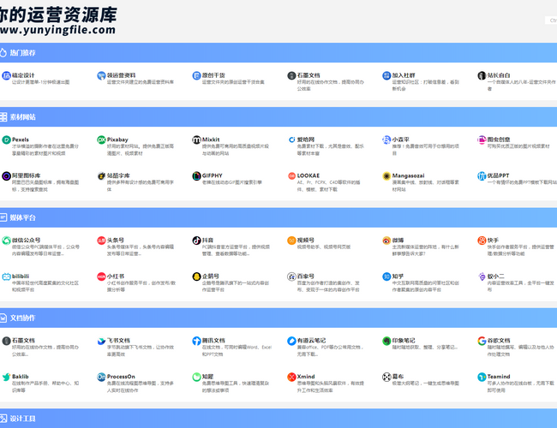Click the 小红书 red icon

click(101, 276)
